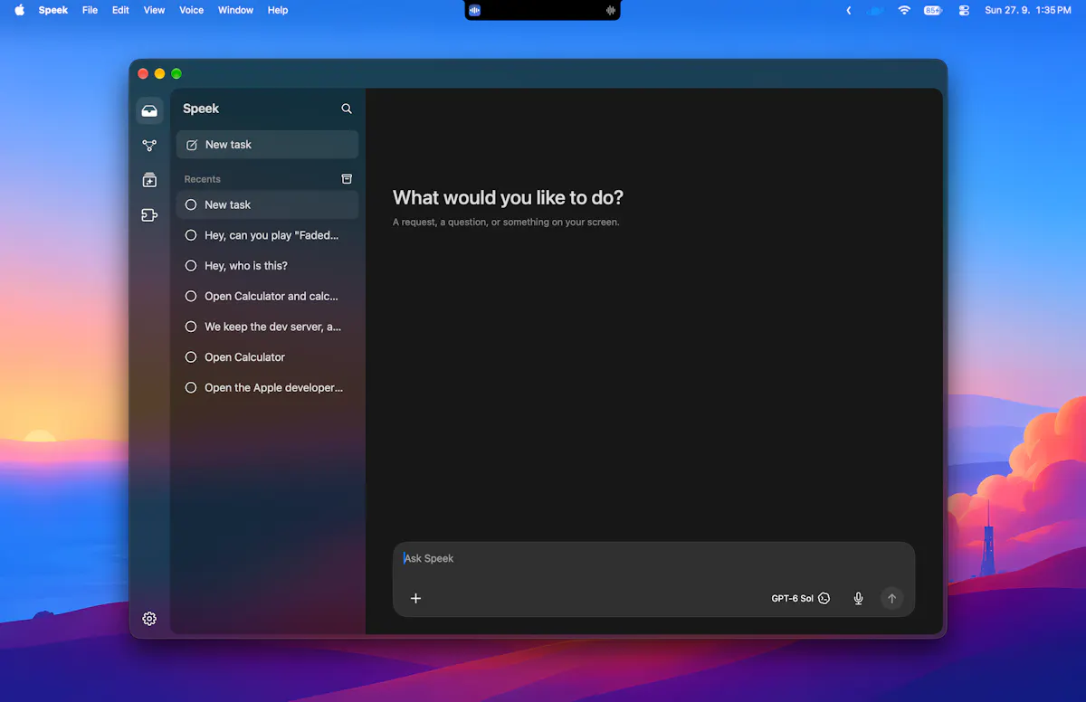This screenshot has height=702, width=1086.
Task: Click the archive box icon beside Recents
Action: [347, 179]
